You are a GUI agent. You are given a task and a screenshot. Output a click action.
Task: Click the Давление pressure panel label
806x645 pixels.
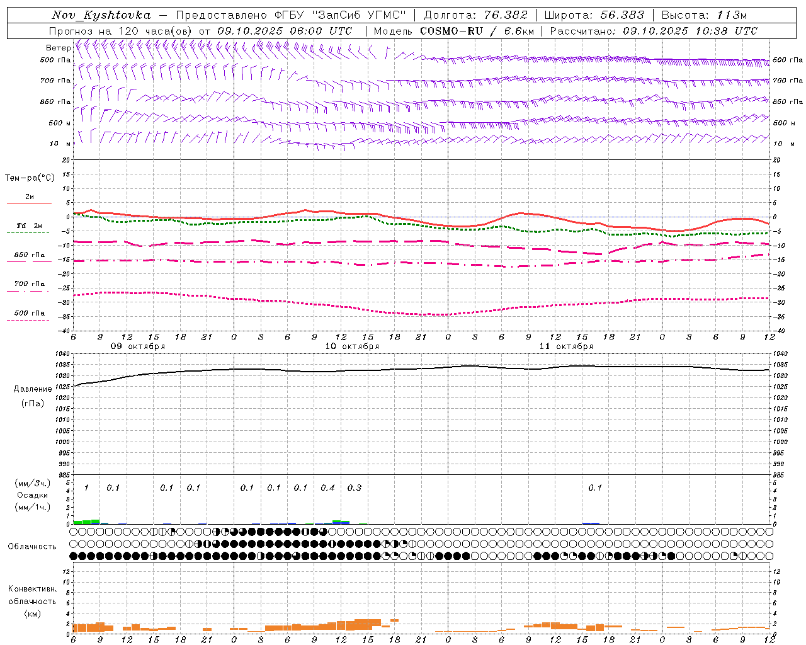coord(33,389)
